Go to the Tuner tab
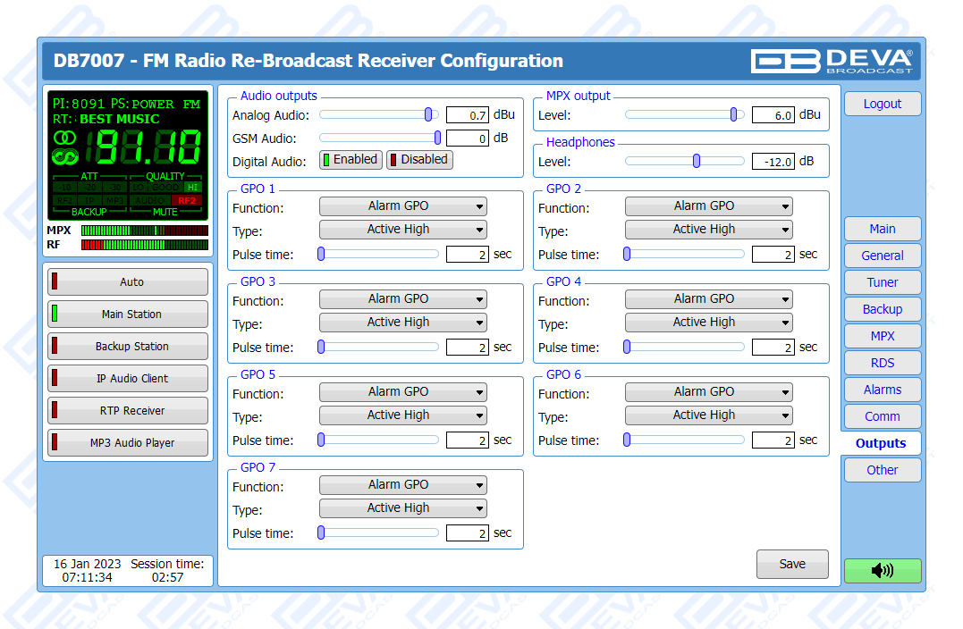This screenshot has width=963, height=629. coord(882,282)
